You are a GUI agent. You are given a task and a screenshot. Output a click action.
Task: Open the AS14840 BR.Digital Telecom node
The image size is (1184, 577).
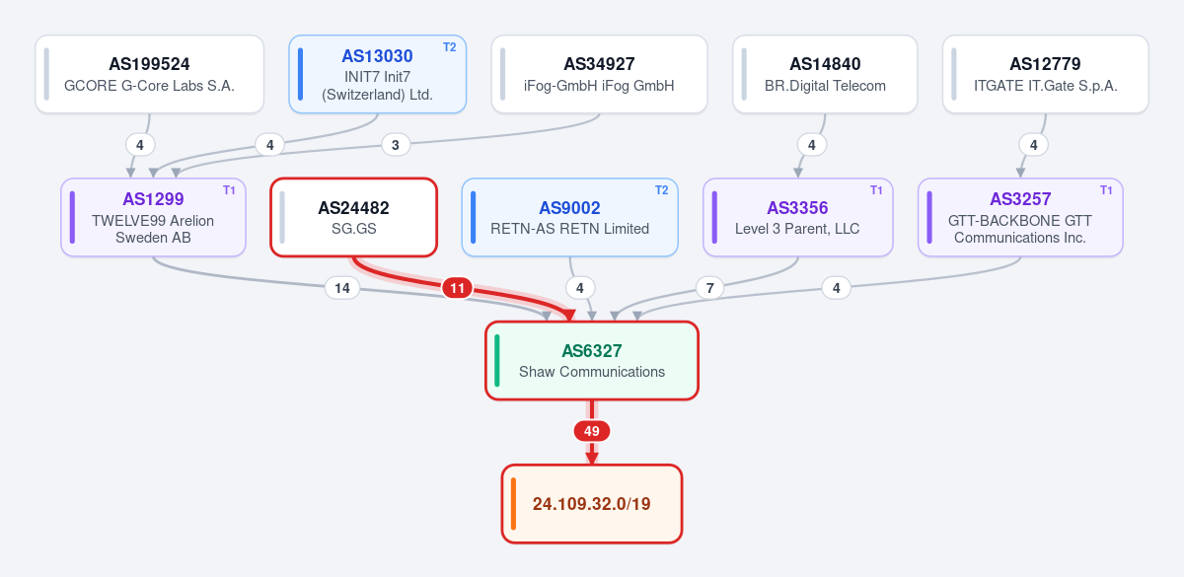tap(825, 74)
